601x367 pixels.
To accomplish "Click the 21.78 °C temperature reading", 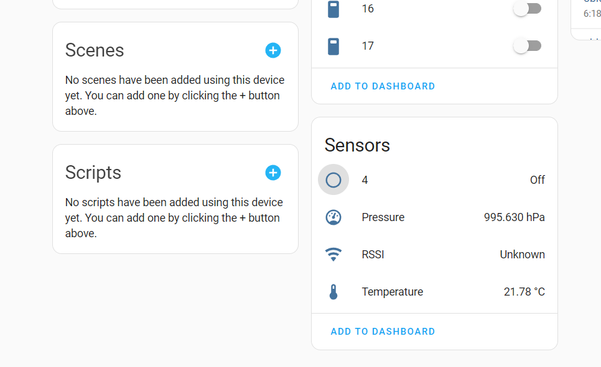I will click(524, 292).
